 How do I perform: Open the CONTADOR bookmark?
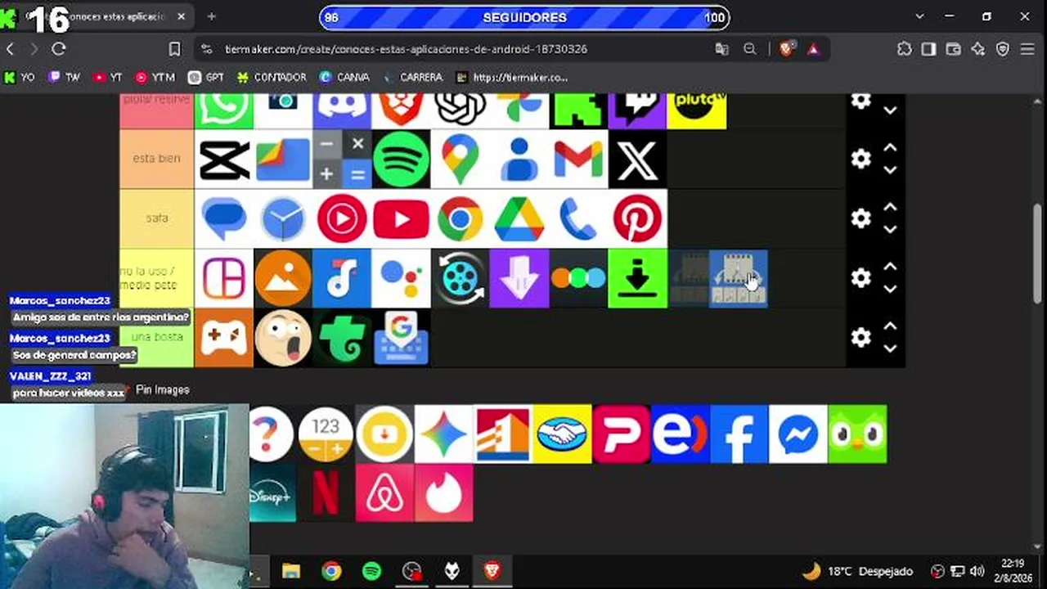point(272,78)
